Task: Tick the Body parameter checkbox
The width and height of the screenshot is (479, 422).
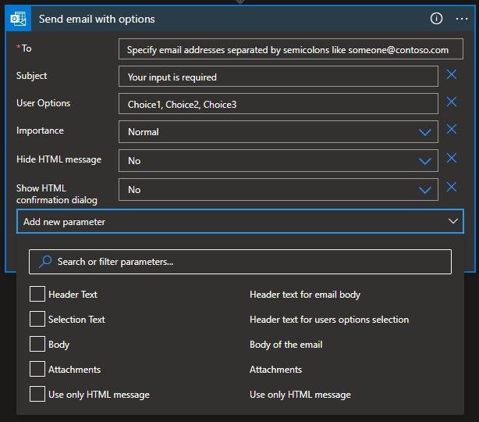Action: pyautogui.click(x=37, y=345)
